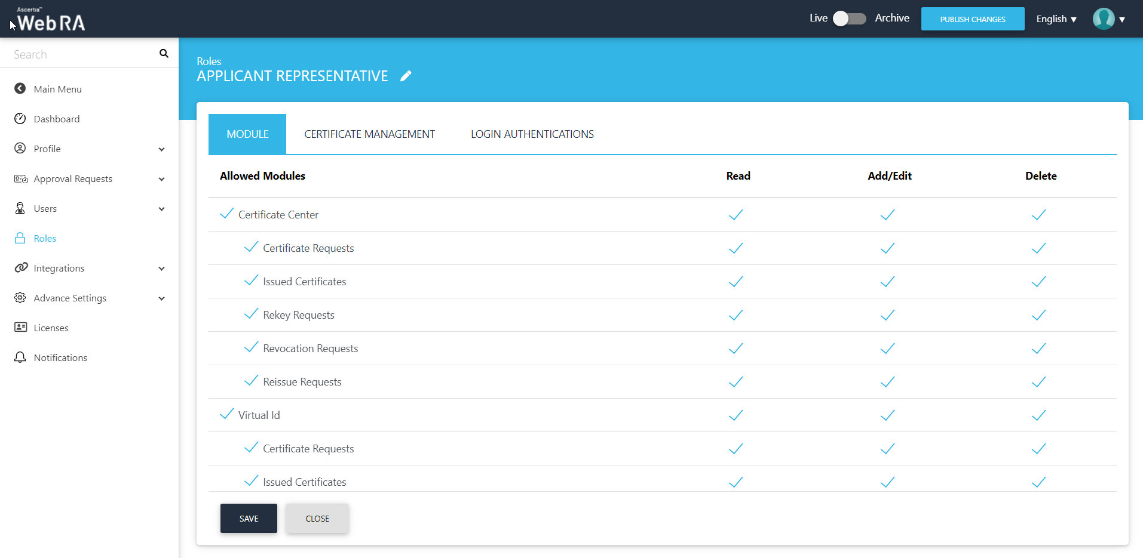1143x558 pixels.
Task: Click the Main Menu back arrow icon
Action: coord(20,88)
